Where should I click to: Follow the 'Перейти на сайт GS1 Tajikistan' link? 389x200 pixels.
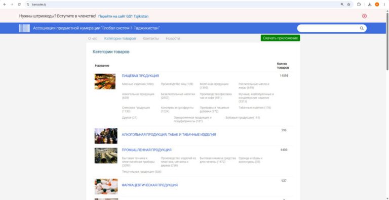coord(123,16)
